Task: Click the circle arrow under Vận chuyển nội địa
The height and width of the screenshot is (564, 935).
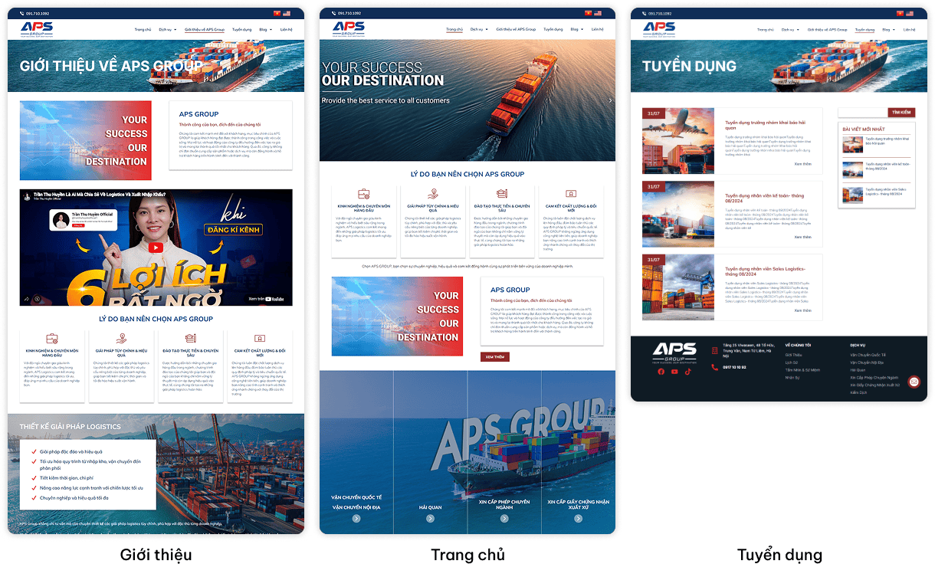Action: tap(356, 519)
